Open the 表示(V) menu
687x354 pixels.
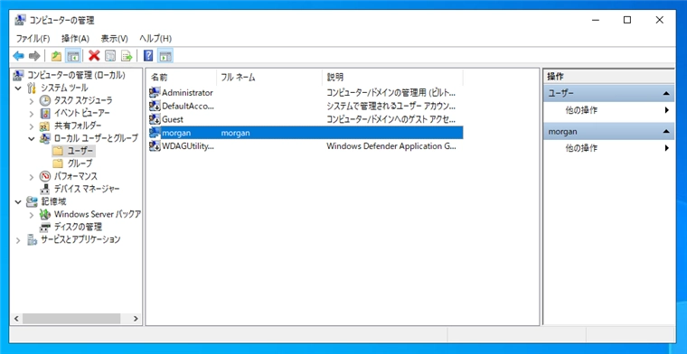115,39
